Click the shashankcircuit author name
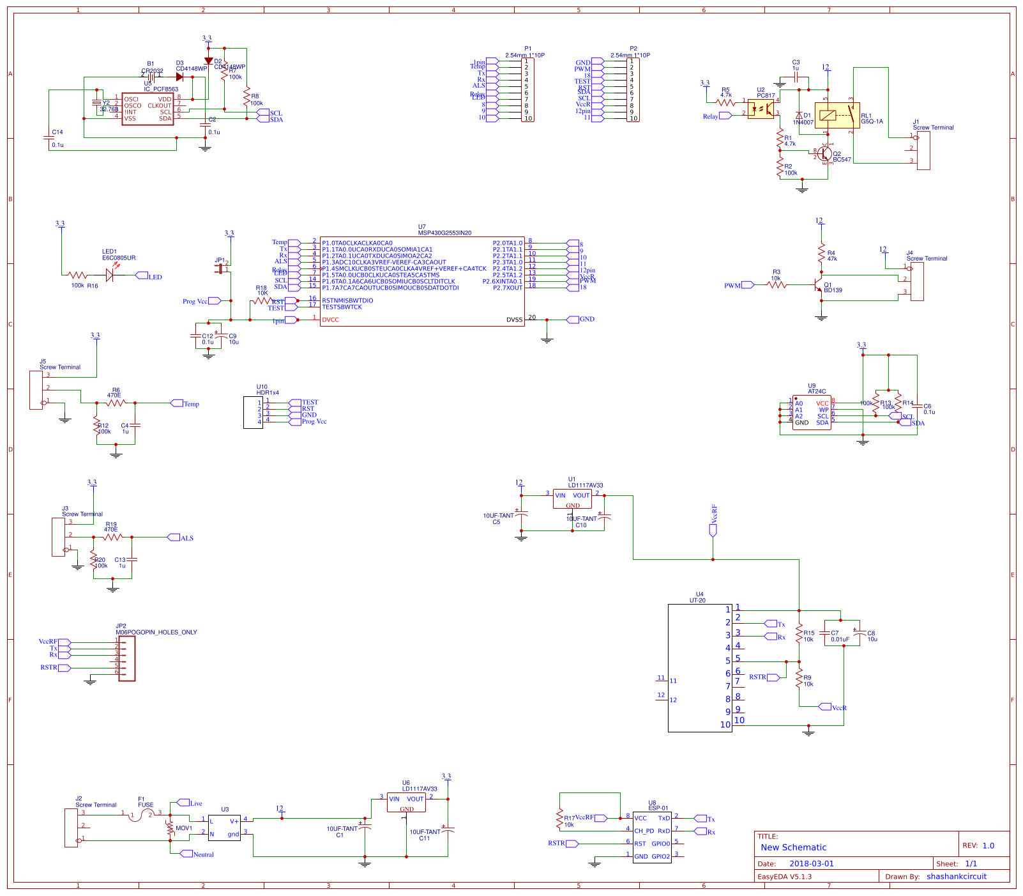 [x=957, y=876]
